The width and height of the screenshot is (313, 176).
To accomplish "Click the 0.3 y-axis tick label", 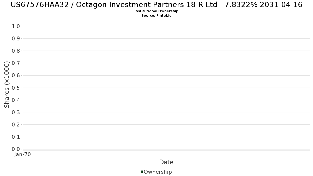I will [x=16, y=112].
